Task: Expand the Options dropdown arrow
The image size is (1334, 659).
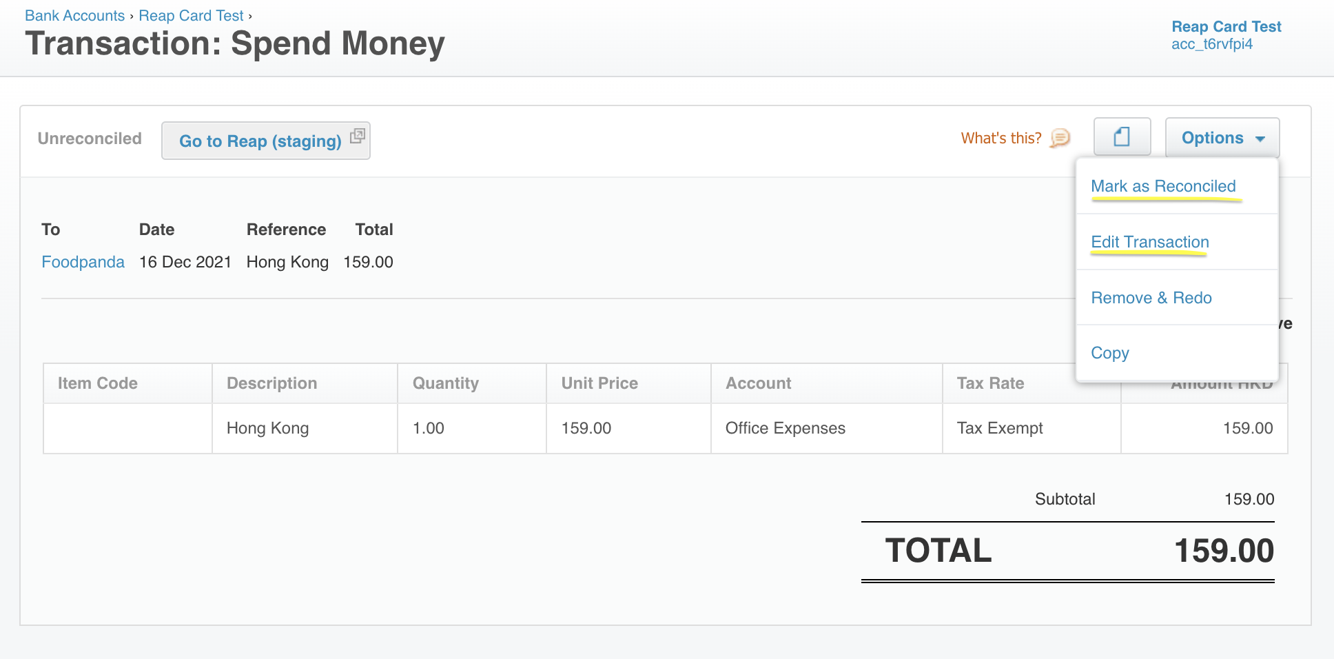Action: click(1260, 139)
